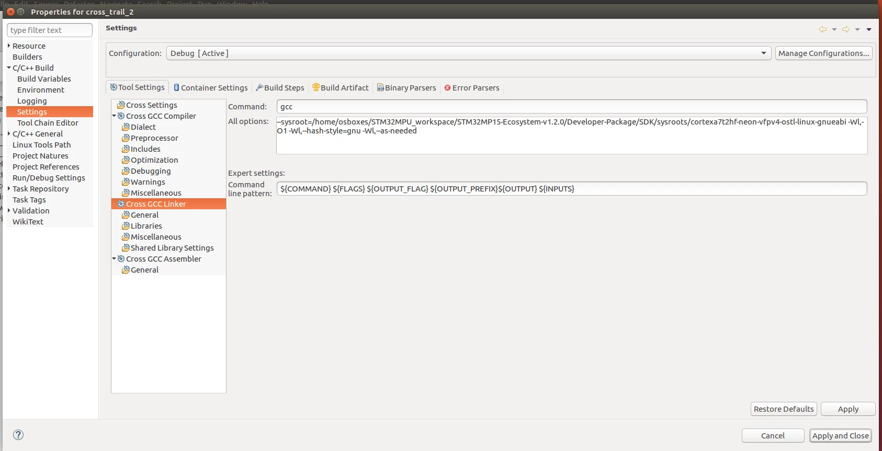The image size is (882, 451).
Task: Click the Command line pattern field
Action: (x=572, y=189)
